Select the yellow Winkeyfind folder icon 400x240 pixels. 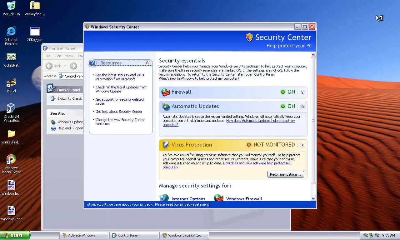[11, 137]
